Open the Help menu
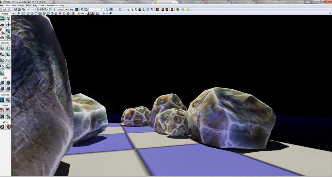This screenshot has height=177, width=332. [x=62, y=6]
